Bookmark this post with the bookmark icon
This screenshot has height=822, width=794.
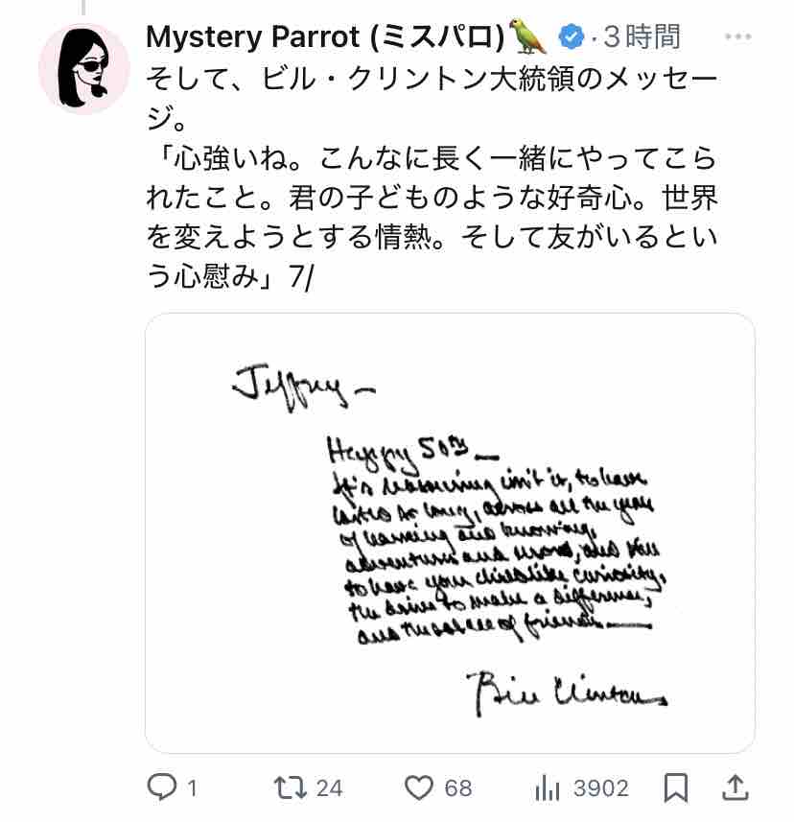[x=675, y=787]
